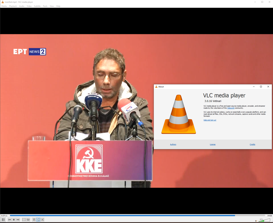273x223 pixels.
Task: Open the Credits link in About
Action: (x=252, y=144)
